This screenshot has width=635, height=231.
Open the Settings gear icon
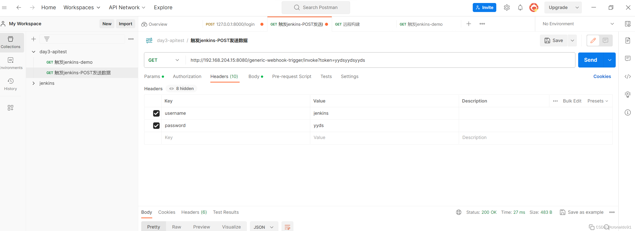(507, 7)
